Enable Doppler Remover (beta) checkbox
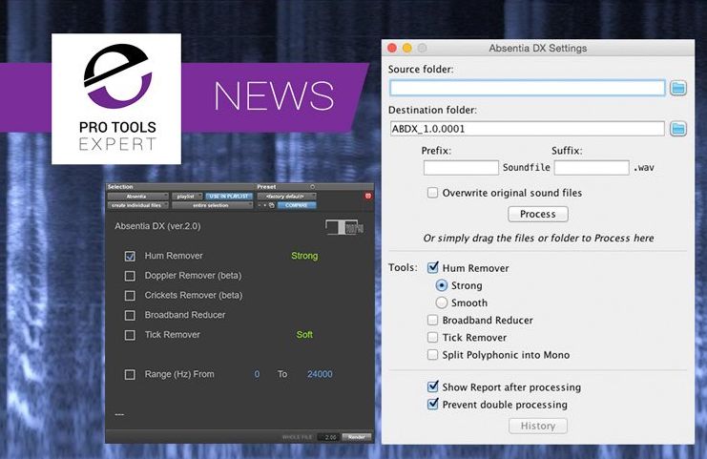 click(130, 276)
